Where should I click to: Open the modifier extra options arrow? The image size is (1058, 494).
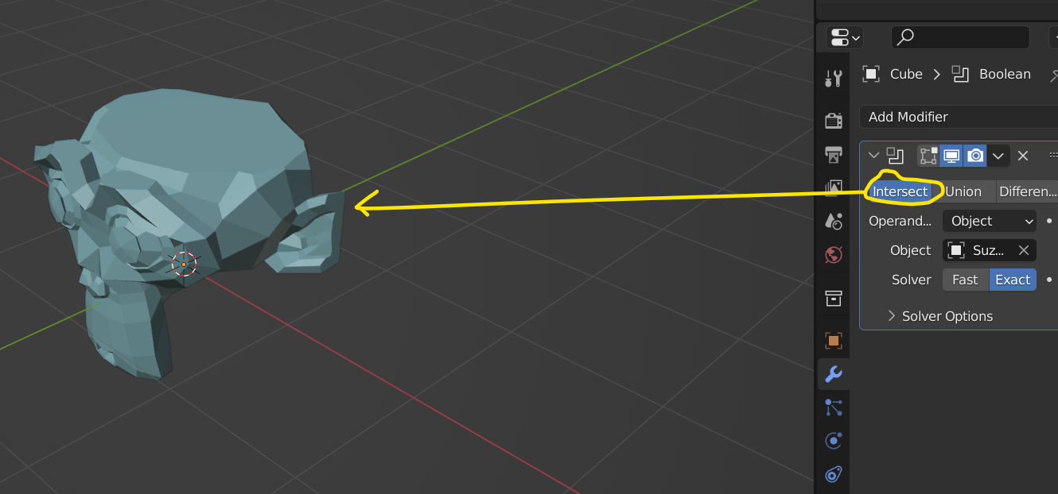998,156
